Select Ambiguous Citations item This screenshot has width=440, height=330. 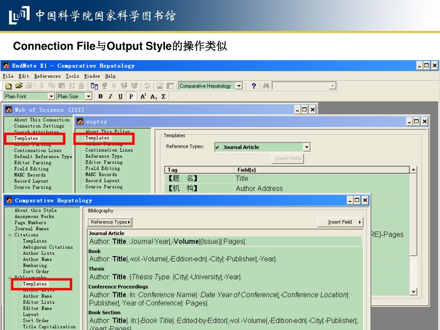pyautogui.click(x=48, y=247)
